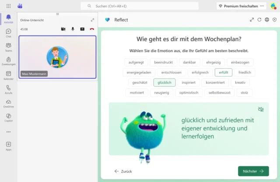
Task: Choose optimistisch as the emotion
Action: tap(189, 92)
